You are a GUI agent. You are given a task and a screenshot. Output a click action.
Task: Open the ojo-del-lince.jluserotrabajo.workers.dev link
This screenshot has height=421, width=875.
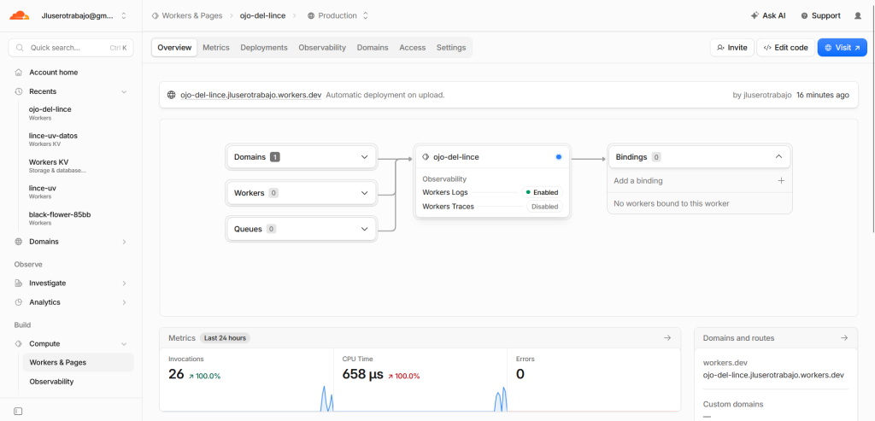(251, 95)
